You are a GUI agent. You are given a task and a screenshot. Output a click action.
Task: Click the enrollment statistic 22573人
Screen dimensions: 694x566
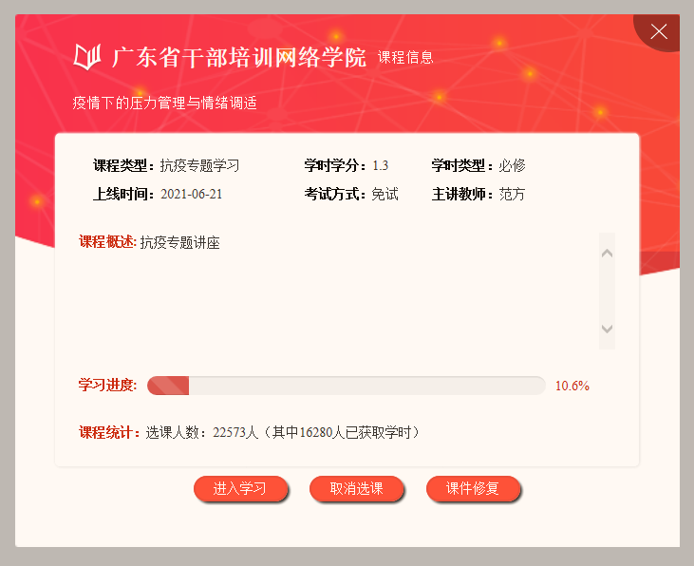tap(235, 432)
